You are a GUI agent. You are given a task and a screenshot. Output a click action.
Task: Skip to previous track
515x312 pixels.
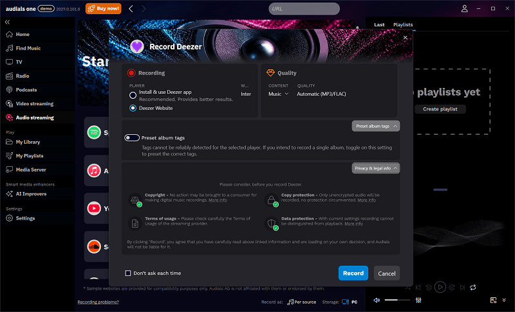[x=418, y=288]
